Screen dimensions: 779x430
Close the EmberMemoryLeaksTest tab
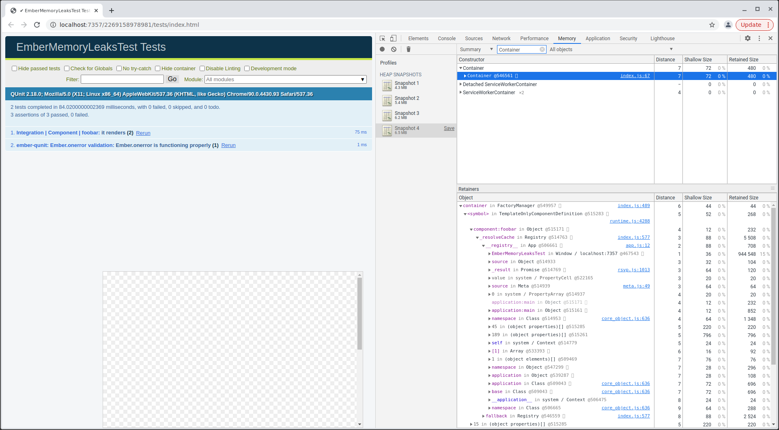96,11
